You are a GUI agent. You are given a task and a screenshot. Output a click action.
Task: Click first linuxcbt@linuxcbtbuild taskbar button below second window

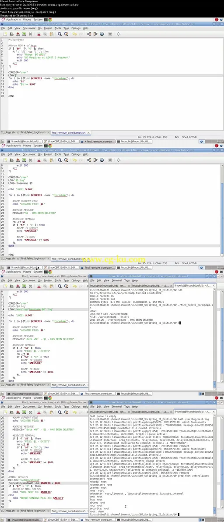[x=24, y=267]
